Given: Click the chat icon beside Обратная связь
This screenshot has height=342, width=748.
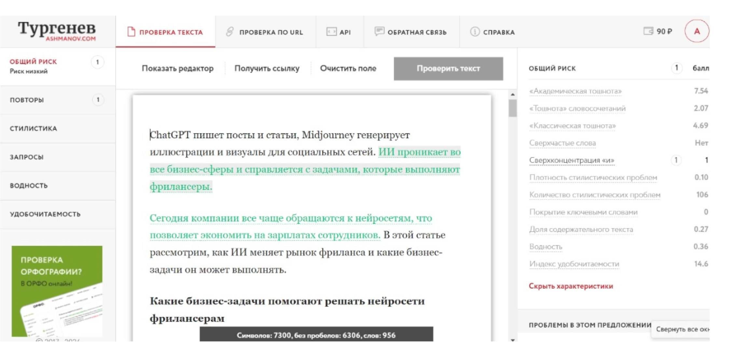Looking at the screenshot, I should click(x=379, y=32).
